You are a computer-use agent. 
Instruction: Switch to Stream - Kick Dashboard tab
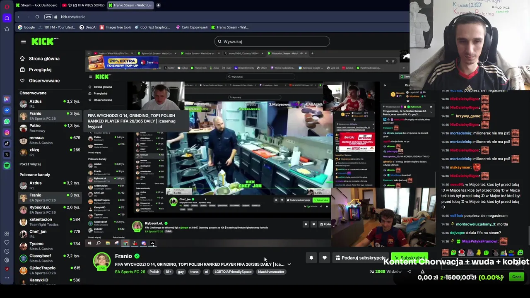36,5
